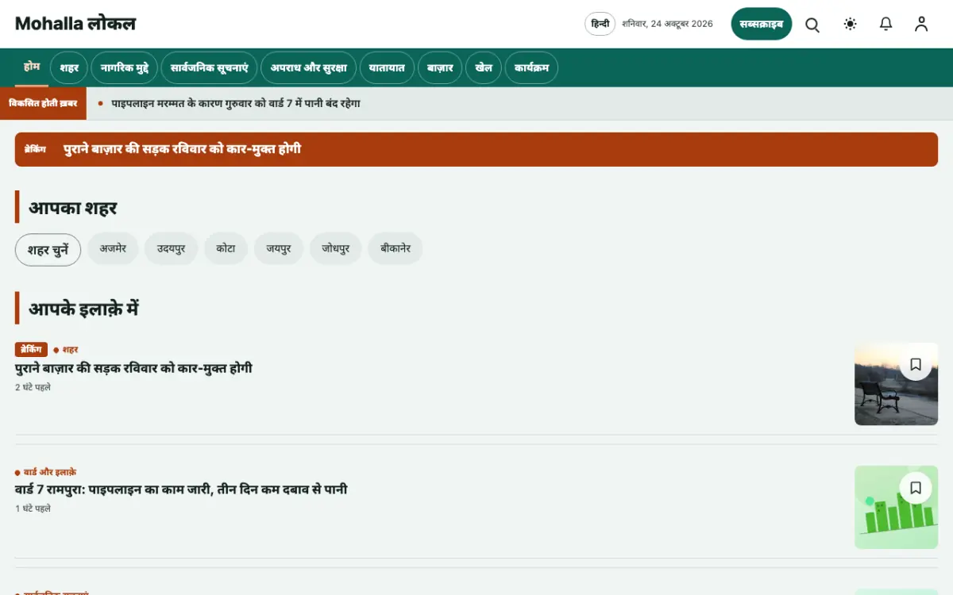Viewport: 953px width, 595px height.
Task: Pick the बीकानेर city chip
Action: 395,248
